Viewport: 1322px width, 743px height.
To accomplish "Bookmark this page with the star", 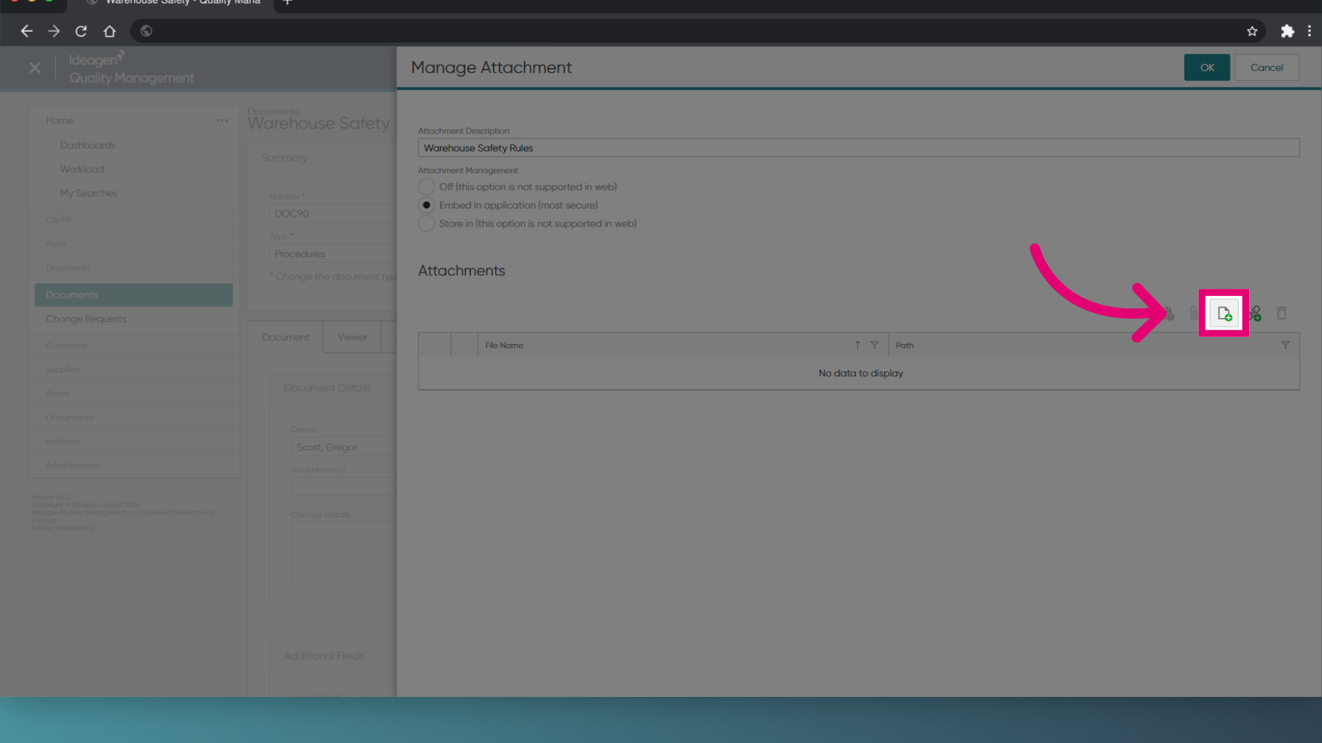I will point(1252,31).
